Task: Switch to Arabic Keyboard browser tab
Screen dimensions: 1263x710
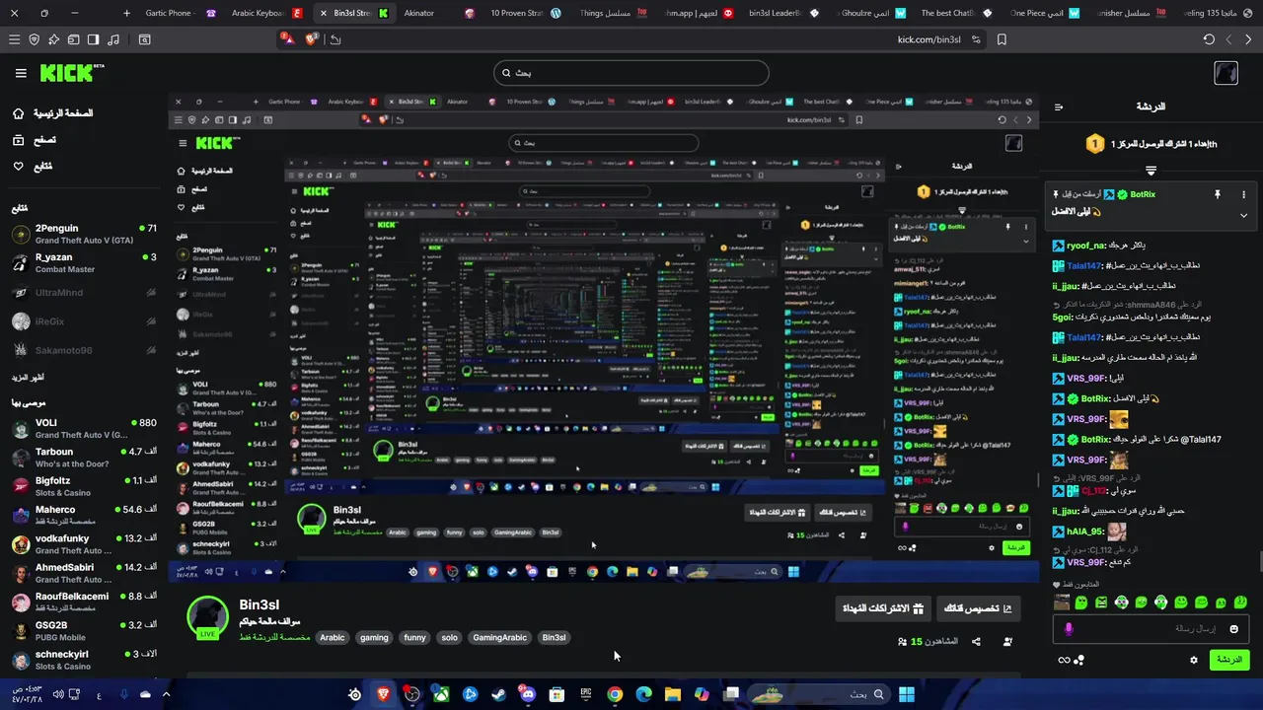Action: 266,13
